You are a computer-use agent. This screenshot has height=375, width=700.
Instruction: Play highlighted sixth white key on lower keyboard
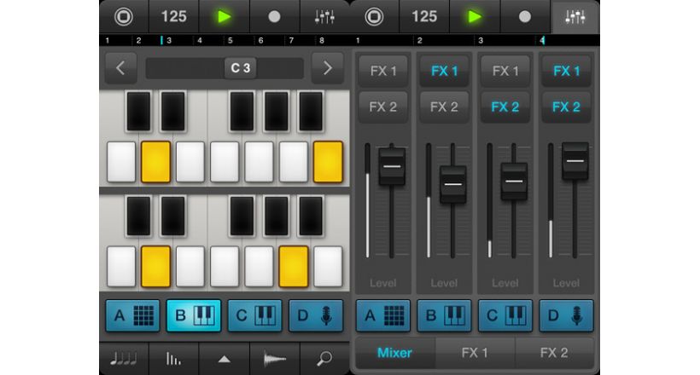coord(294,267)
